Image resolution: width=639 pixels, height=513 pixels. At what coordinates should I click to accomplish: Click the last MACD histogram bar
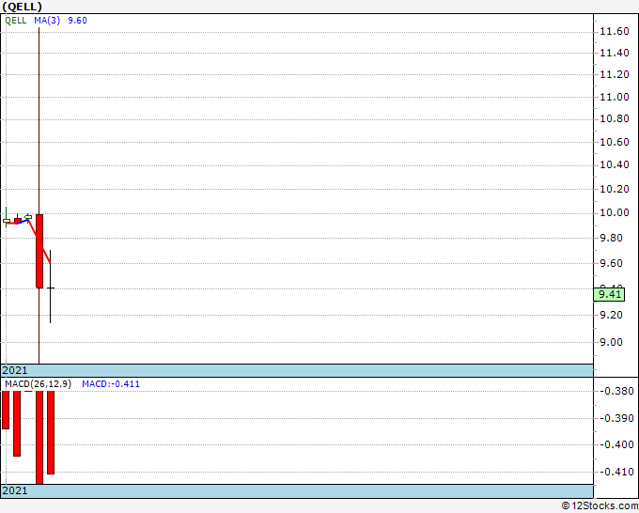click(x=51, y=432)
